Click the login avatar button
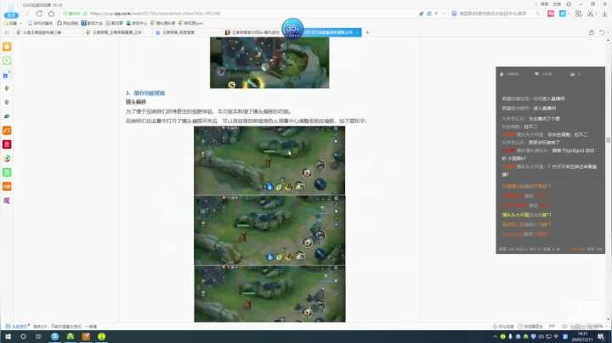 pyautogui.click(x=11, y=11)
